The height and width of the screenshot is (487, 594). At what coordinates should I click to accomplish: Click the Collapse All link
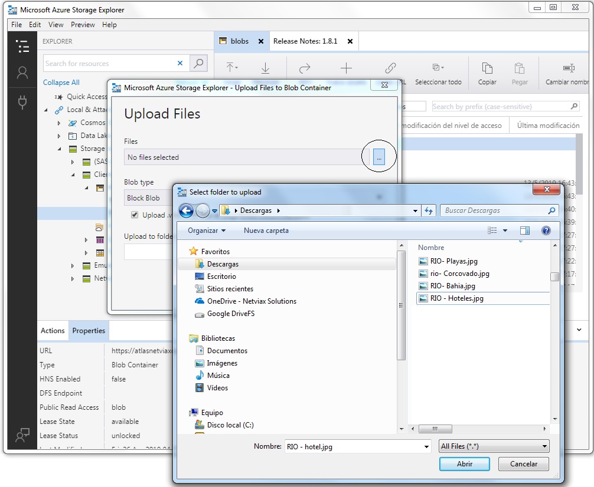tap(61, 83)
